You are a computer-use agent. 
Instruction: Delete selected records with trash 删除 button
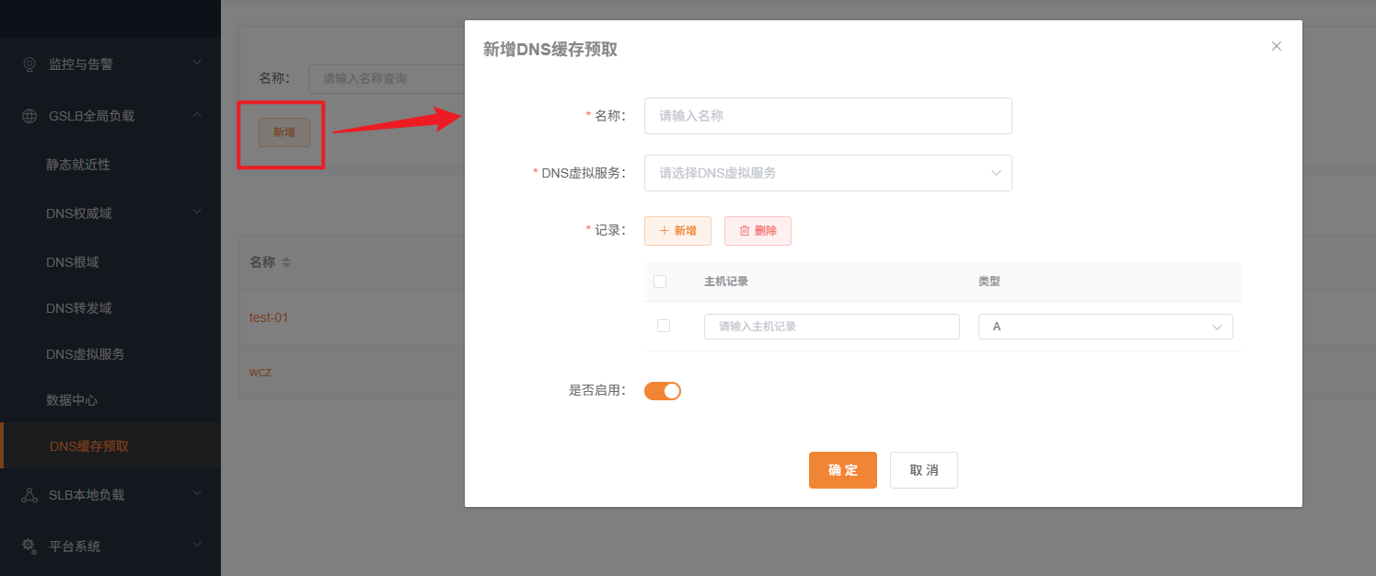[757, 231]
